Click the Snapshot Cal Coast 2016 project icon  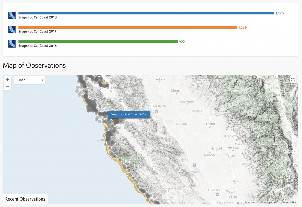tap(12, 43)
